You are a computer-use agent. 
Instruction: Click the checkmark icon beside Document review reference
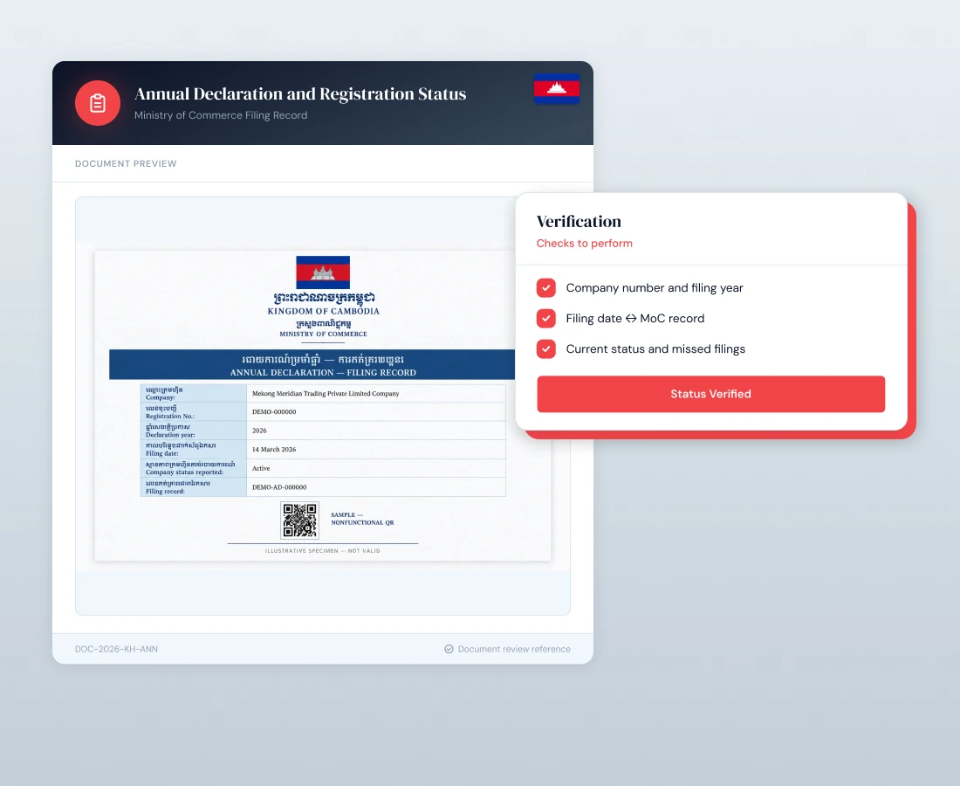pos(449,649)
